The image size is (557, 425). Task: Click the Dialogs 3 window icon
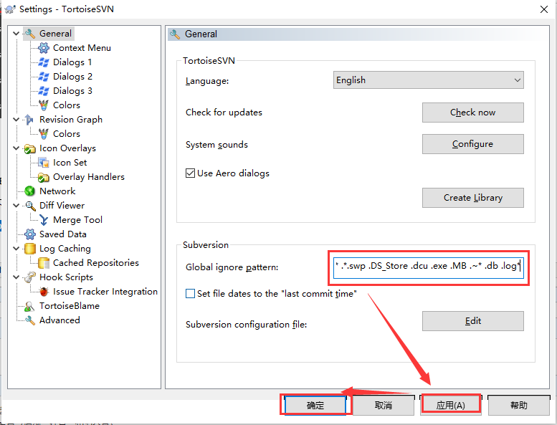click(x=43, y=90)
